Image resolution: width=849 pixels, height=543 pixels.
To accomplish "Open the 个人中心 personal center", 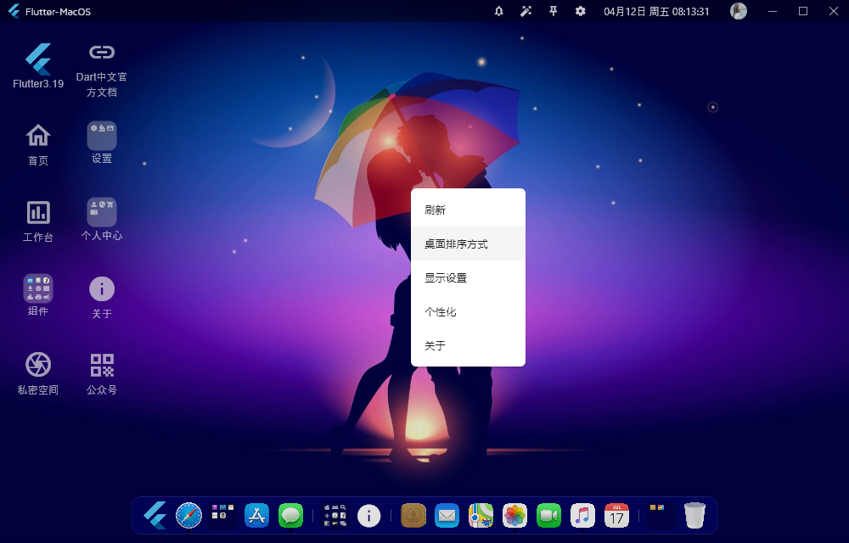I will point(101,214).
